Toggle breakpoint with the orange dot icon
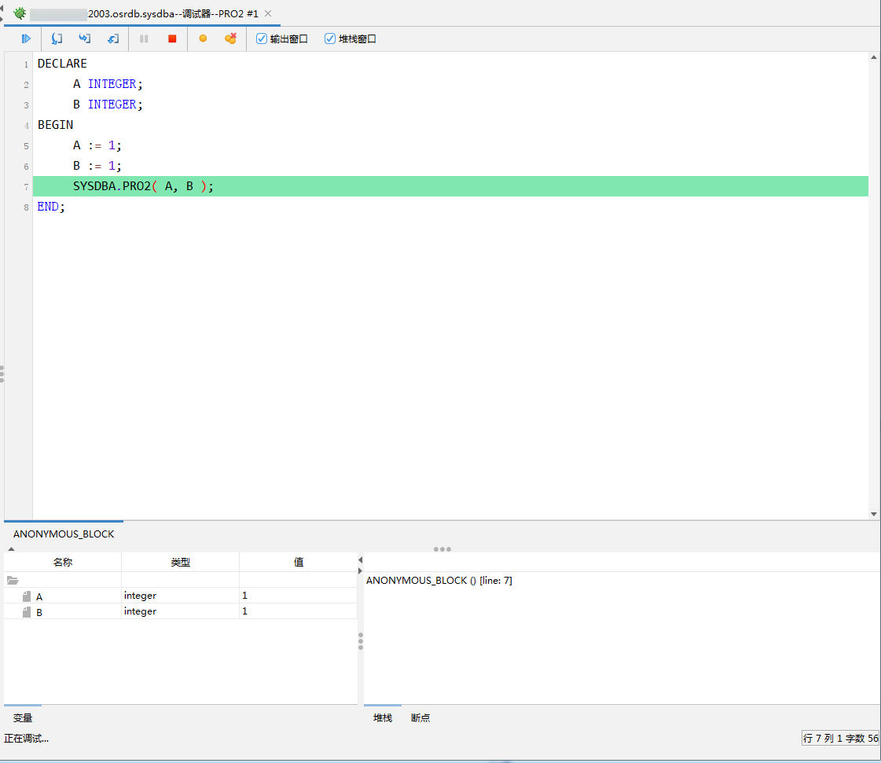The width and height of the screenshot is (881, 763). tap(203, 39)
